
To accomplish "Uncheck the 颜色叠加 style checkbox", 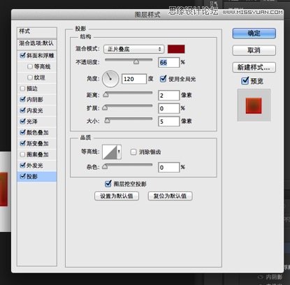I will [22, 132].
